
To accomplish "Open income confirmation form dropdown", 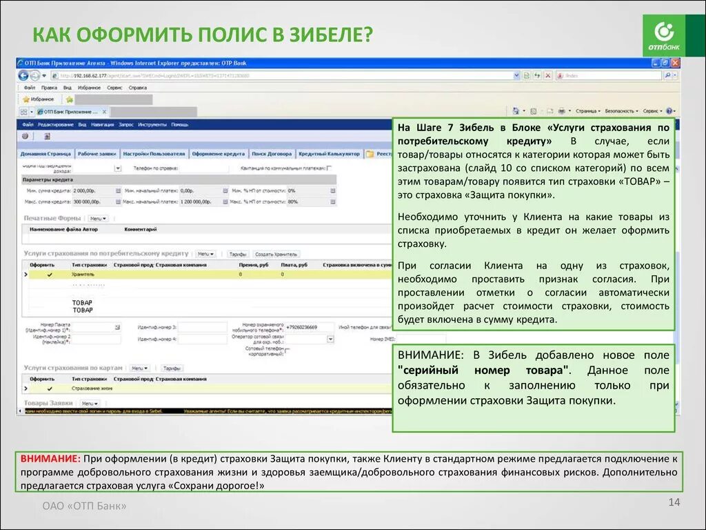I will pyautogui.click(x=117, y=168).
